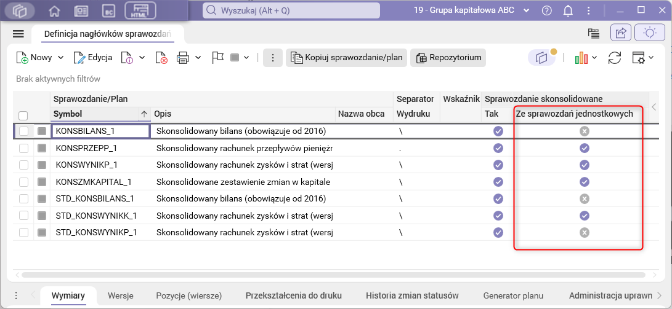Click the KONSBILANS_1 symbol cell
This screenshot has width=672, height=309.
click(x=100, y=131)
